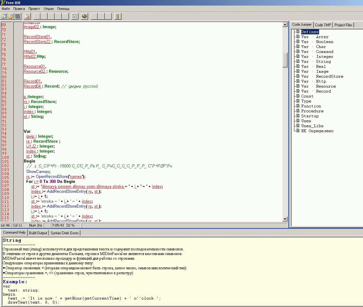363x307 pixels.
Task: Open the Проект menu
Action: coord(34,9)
